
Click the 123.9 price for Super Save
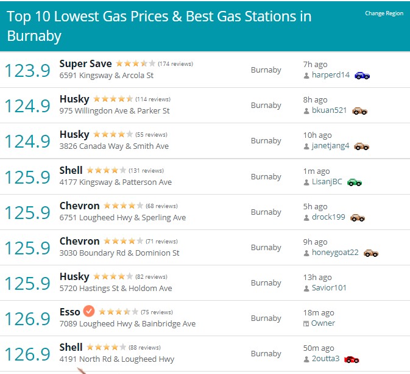point(27,70)
